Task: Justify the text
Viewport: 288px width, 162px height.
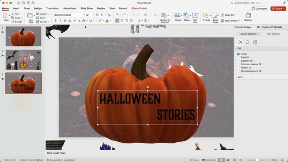Action: coord(131,21)
